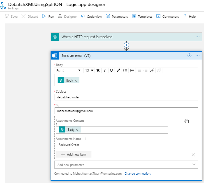The width and height of the screenshot is (204, 183).
Task: Switch to Code view
Action: 91,16
